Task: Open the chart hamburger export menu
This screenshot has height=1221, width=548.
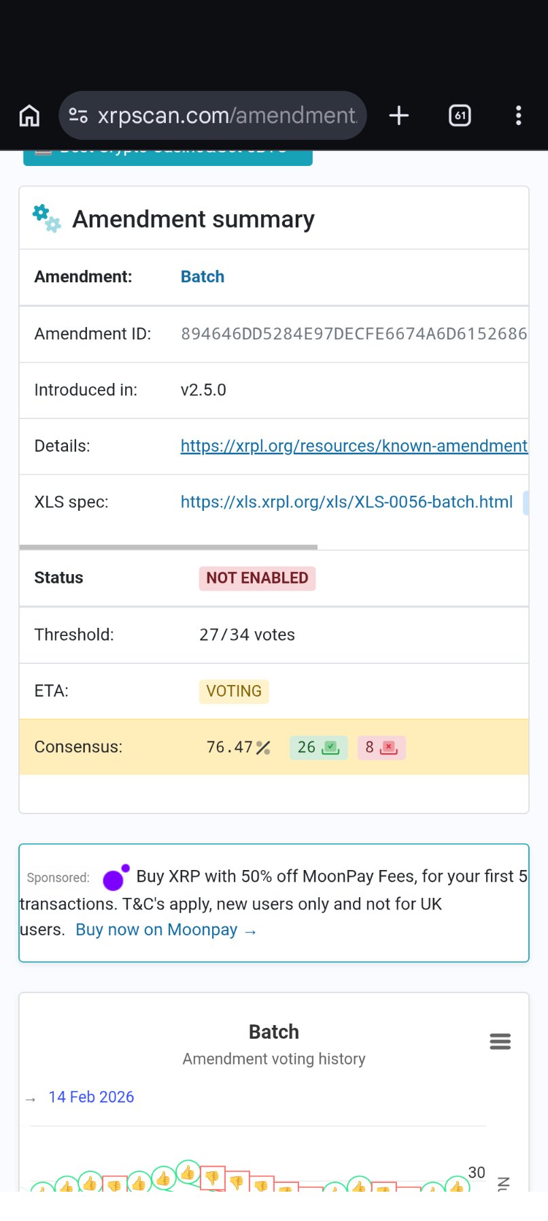Action: coord(500,1041)
